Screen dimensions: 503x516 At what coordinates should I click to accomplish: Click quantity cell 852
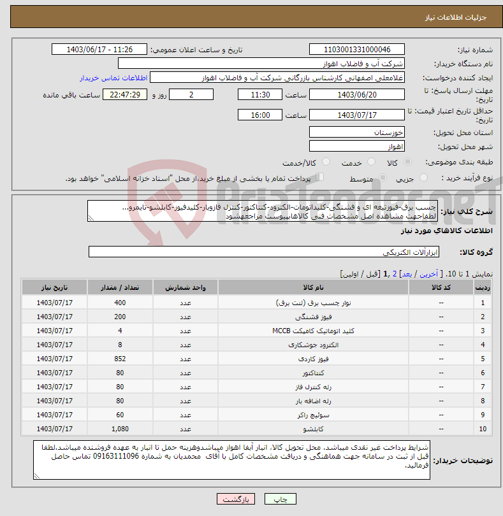(x=120, y=359)
